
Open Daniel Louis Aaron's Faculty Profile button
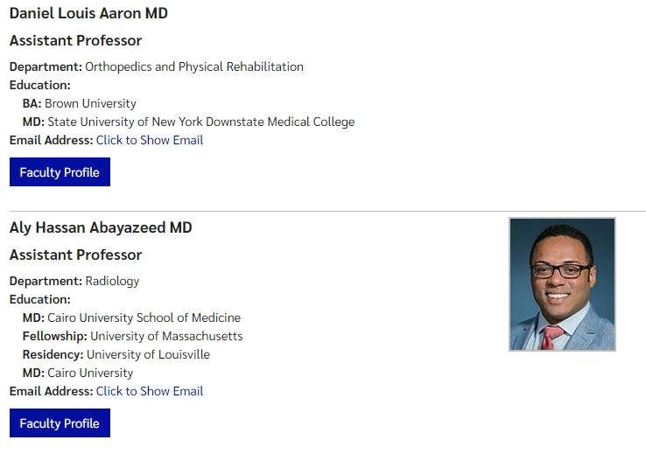[x=60, y=172]
